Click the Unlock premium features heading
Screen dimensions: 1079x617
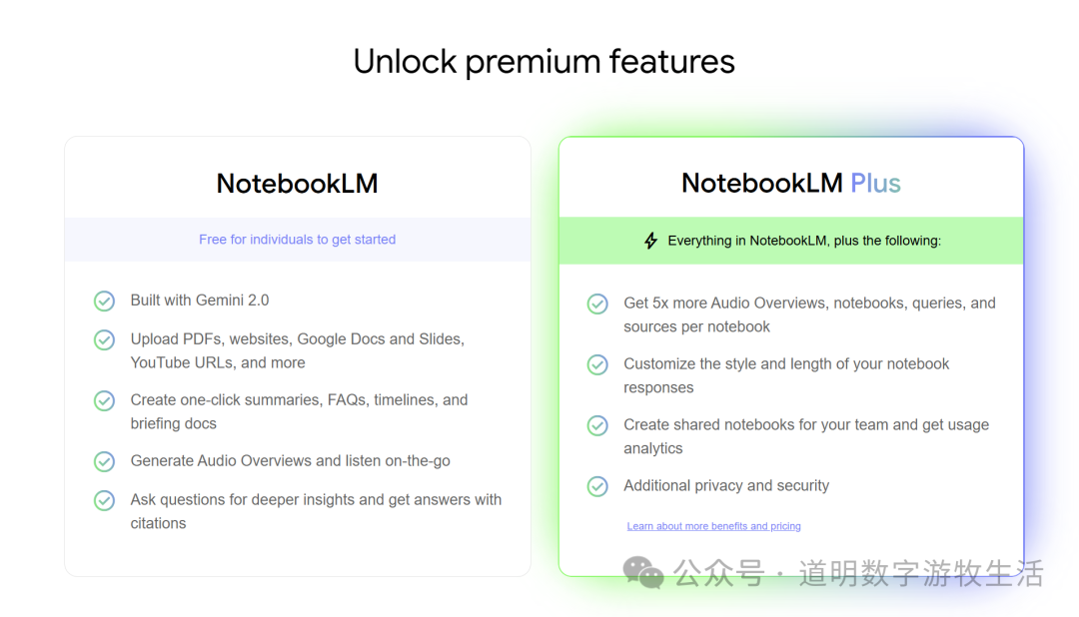click(542, 61)
